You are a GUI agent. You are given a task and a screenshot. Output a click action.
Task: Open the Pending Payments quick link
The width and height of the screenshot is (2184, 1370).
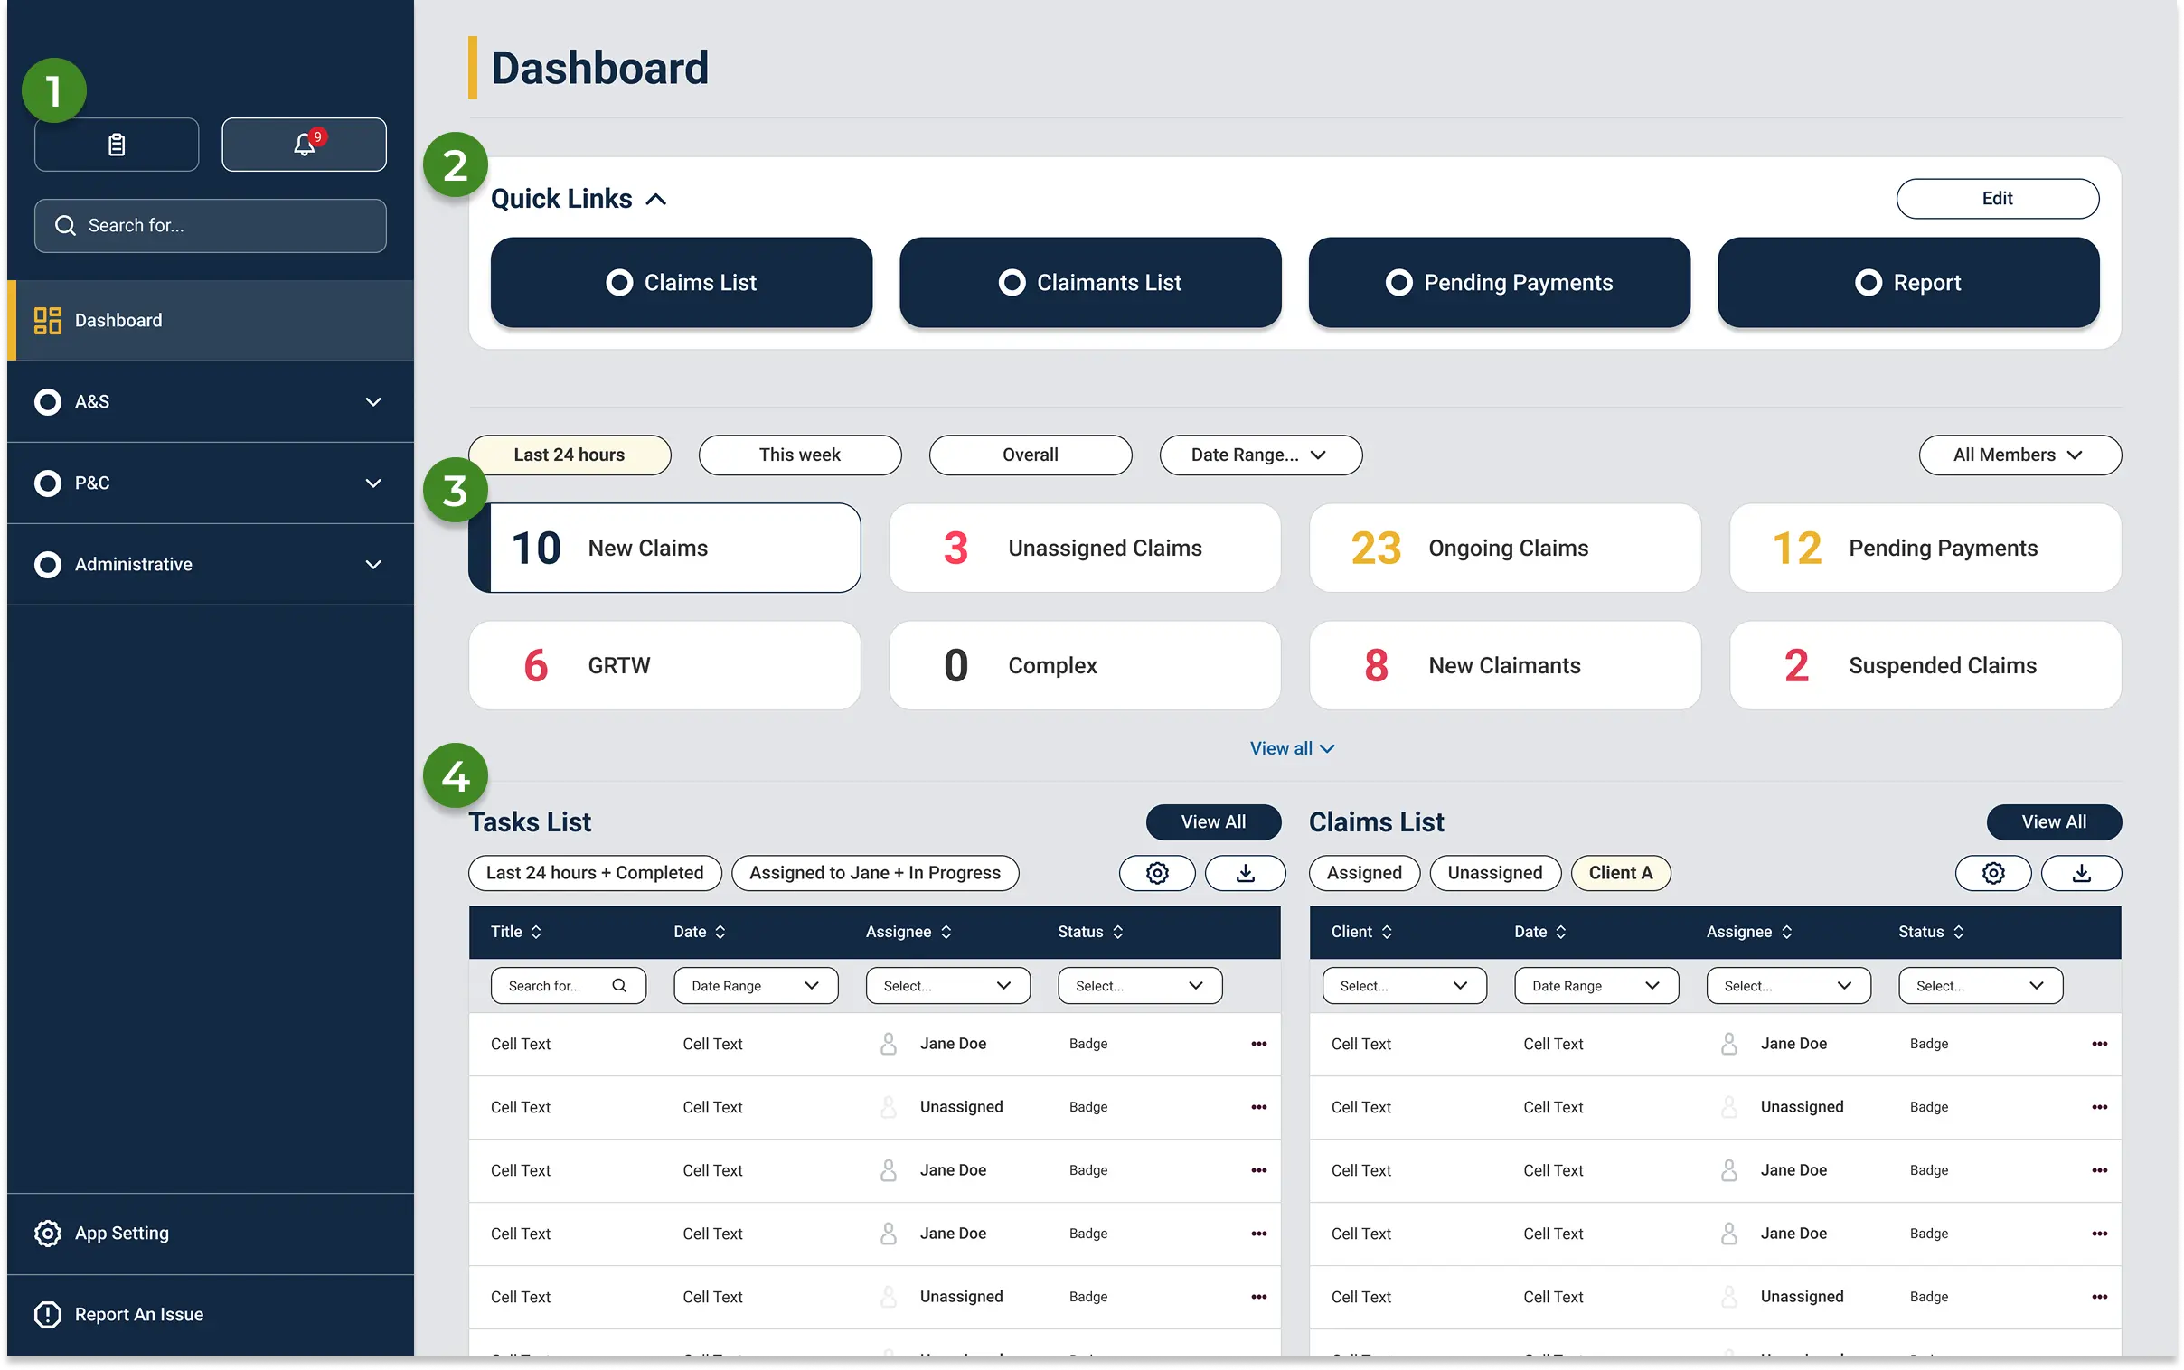(x=1499, y=283)
